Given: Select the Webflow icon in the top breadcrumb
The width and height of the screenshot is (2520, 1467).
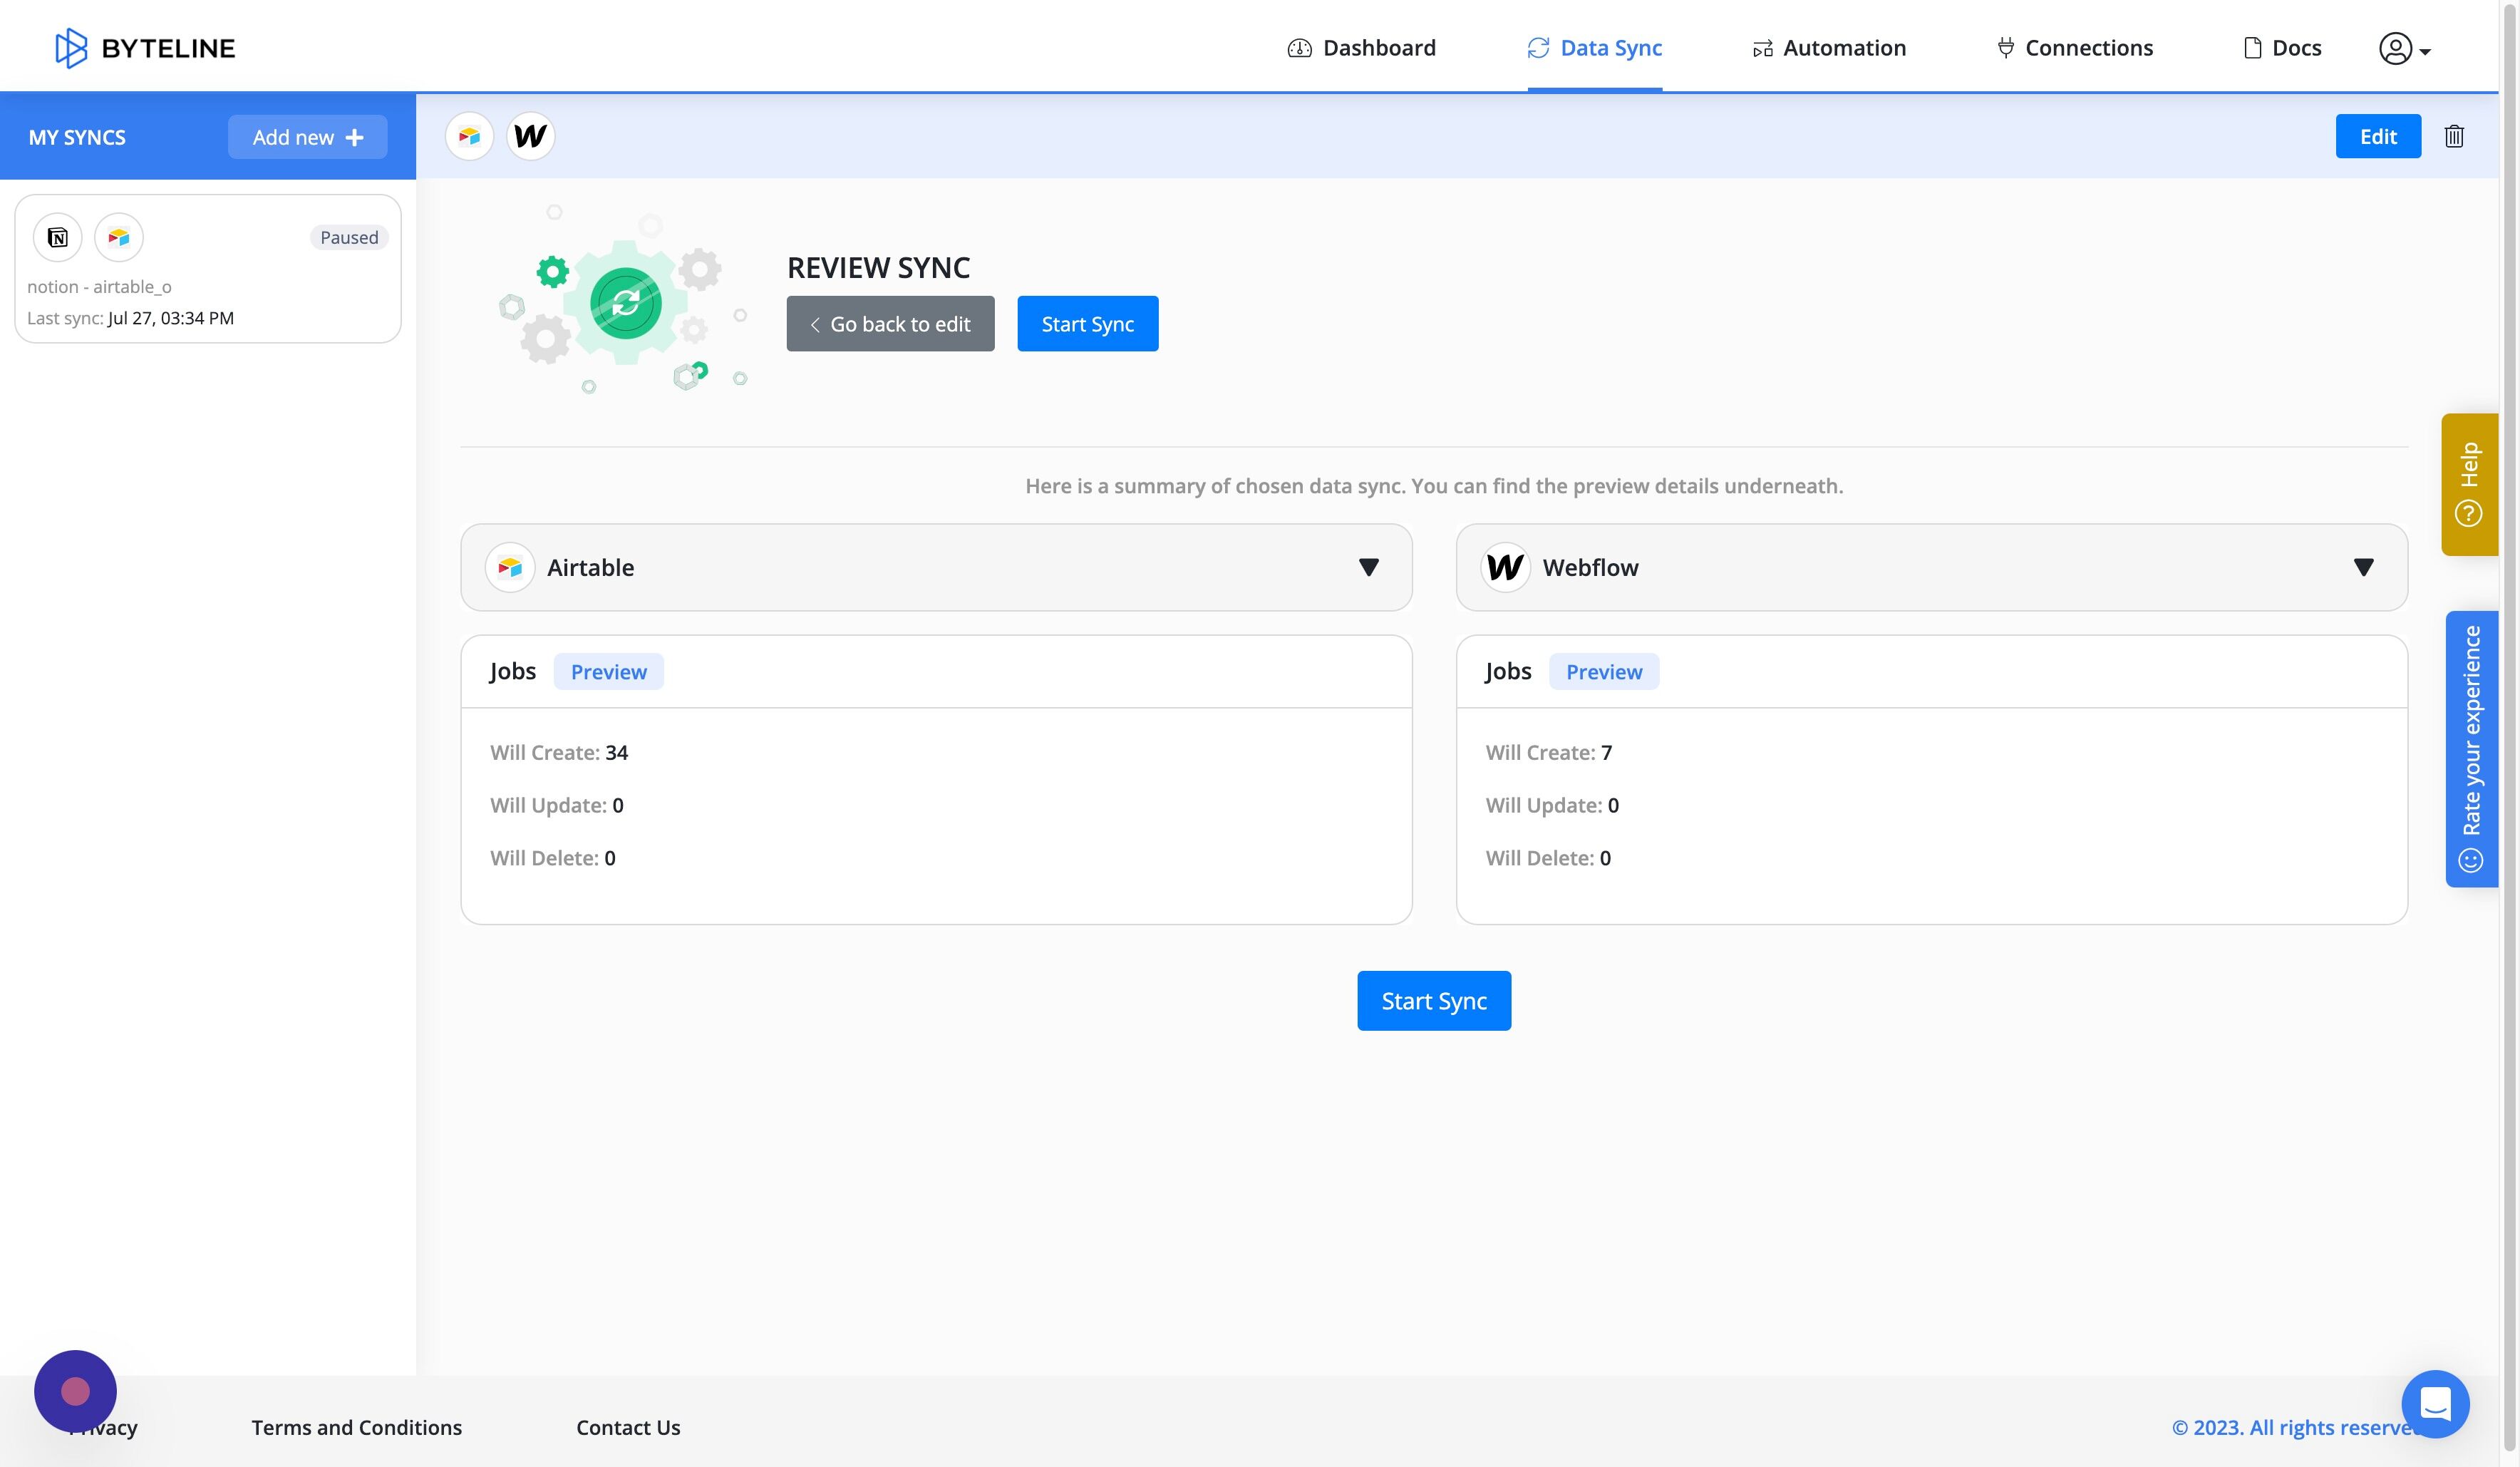Looking at the screenshot, I should (x=529, y=136).
